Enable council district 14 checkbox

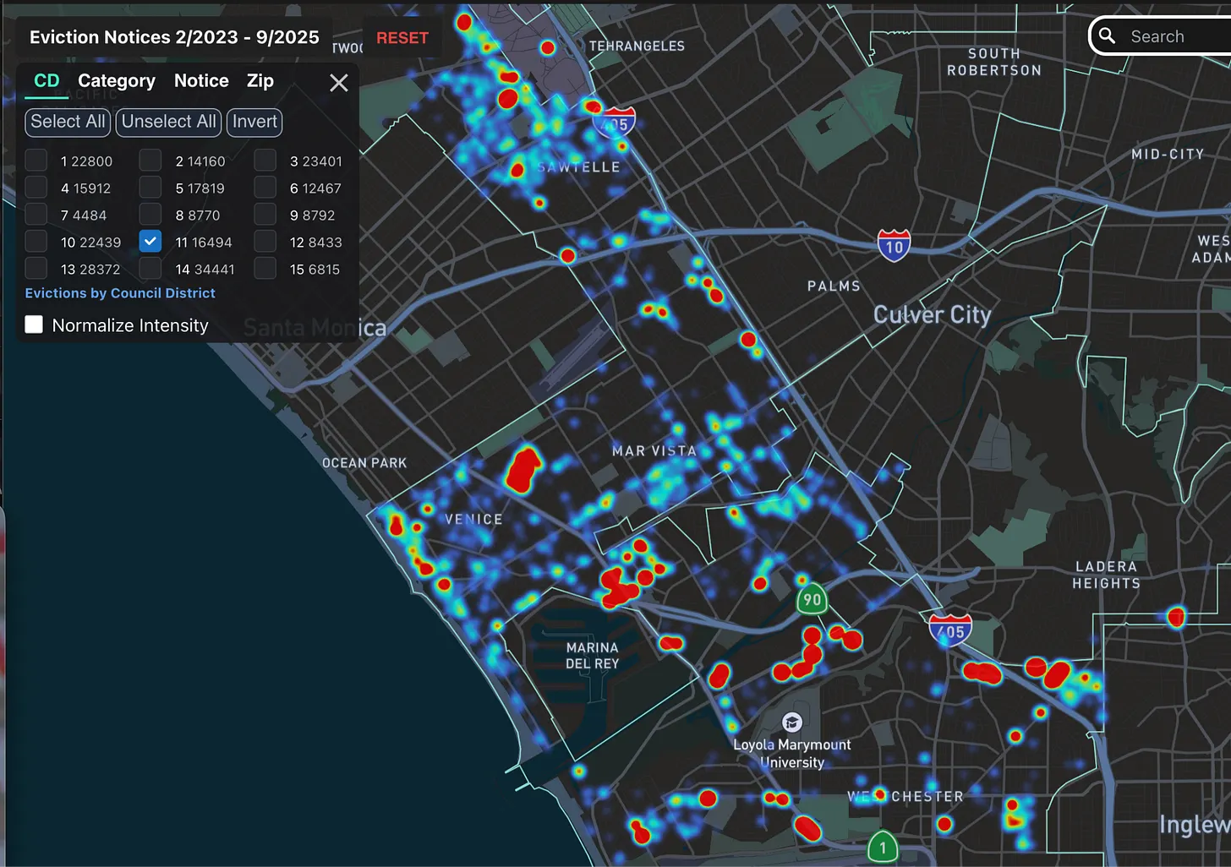tap(150, 269)
